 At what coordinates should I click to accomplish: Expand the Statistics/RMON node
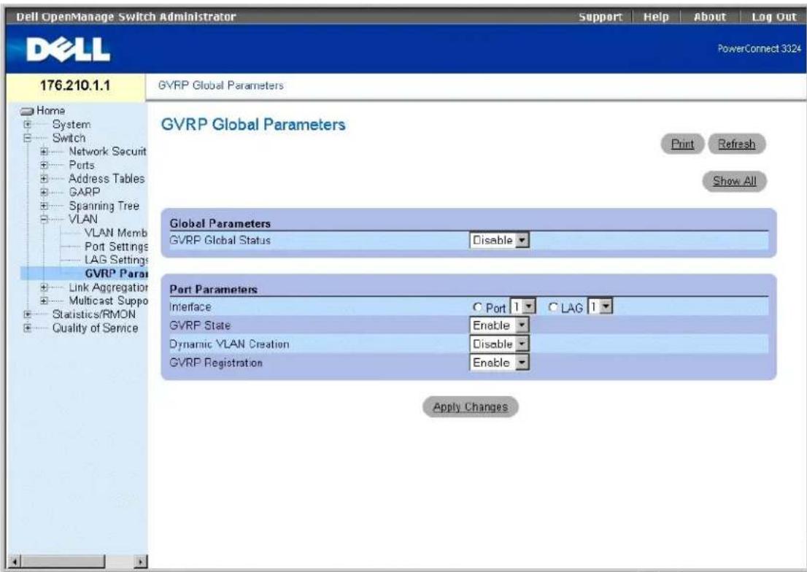28,314
